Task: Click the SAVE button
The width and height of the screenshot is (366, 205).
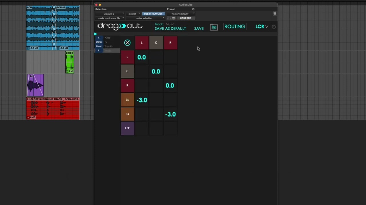Action: pyautogui.click(x=199, y=28)
